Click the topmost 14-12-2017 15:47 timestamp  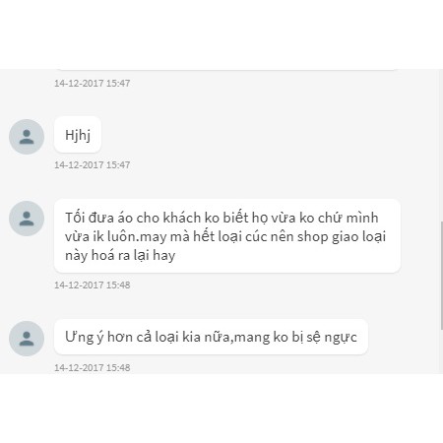(x=93, y=83)
